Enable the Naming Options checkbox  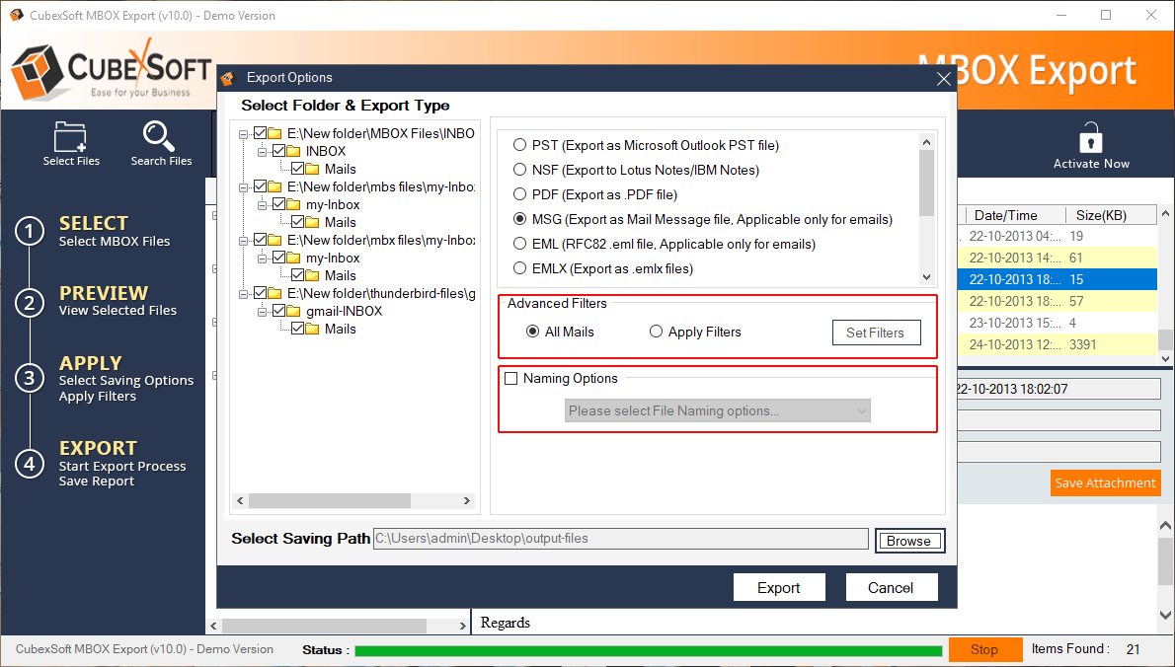pos(511,379)
